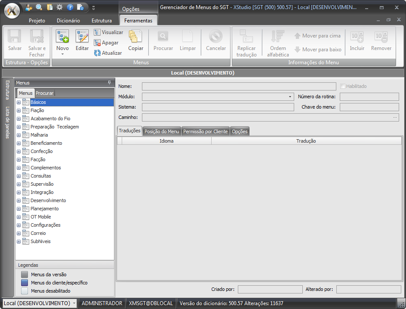Viewport: 406px width, 309px height.
Task: Click the Apagar ribbon command
Action: (x=106, y=43)
